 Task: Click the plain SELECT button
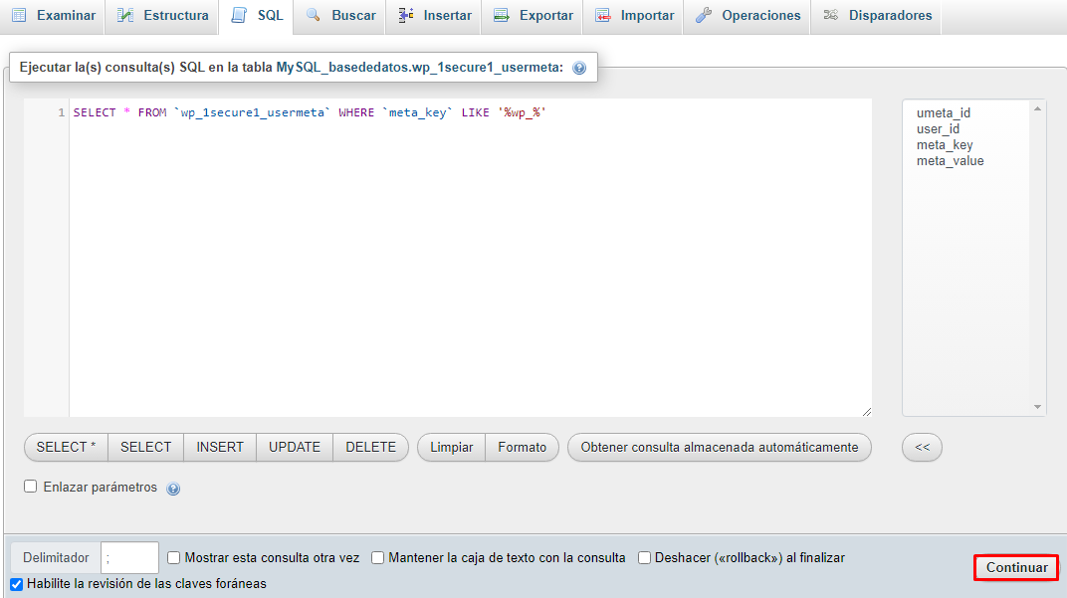(145, 447)
